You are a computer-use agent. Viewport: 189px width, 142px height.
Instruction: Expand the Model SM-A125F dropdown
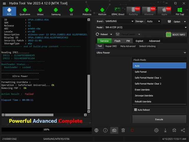pos(146,27)
